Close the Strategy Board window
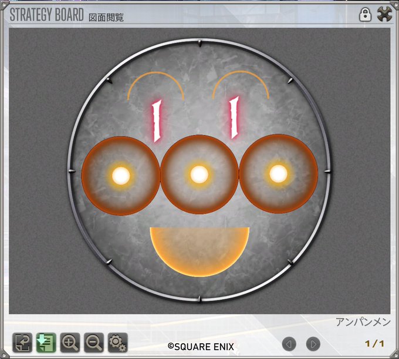This screenshot has height=359, width=399. click(x=384, y=14)
